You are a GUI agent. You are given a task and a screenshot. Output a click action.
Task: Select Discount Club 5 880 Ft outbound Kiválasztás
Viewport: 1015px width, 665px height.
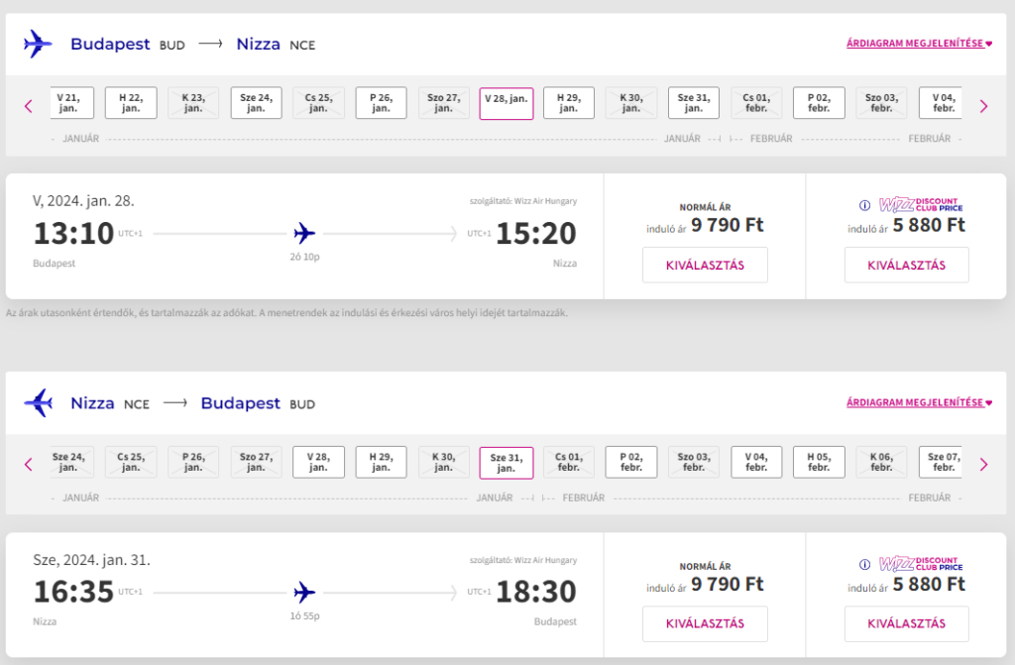(x=906, y=265)
